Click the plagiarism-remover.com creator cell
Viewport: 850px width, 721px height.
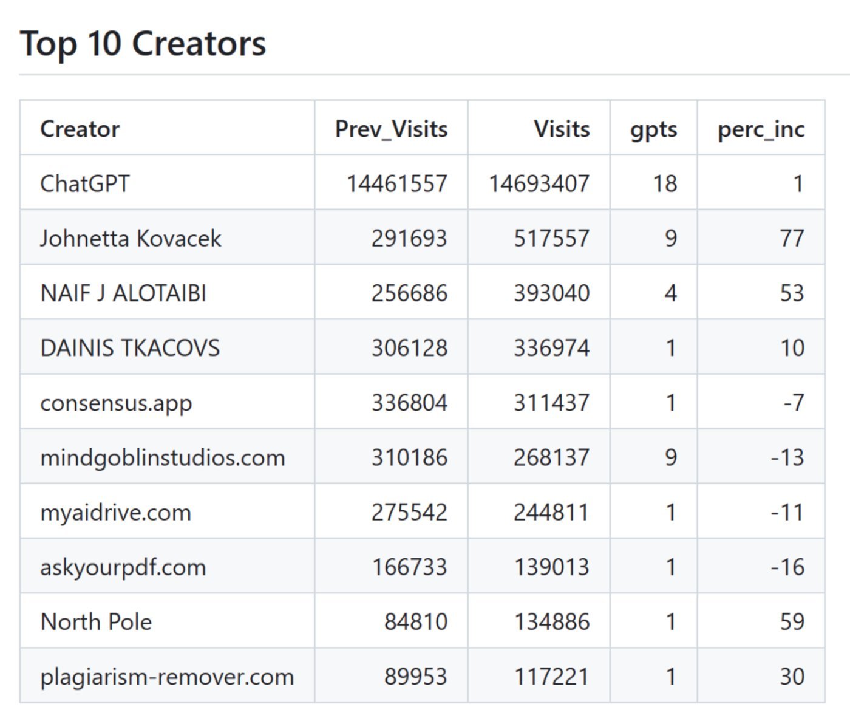coord(167,676)
